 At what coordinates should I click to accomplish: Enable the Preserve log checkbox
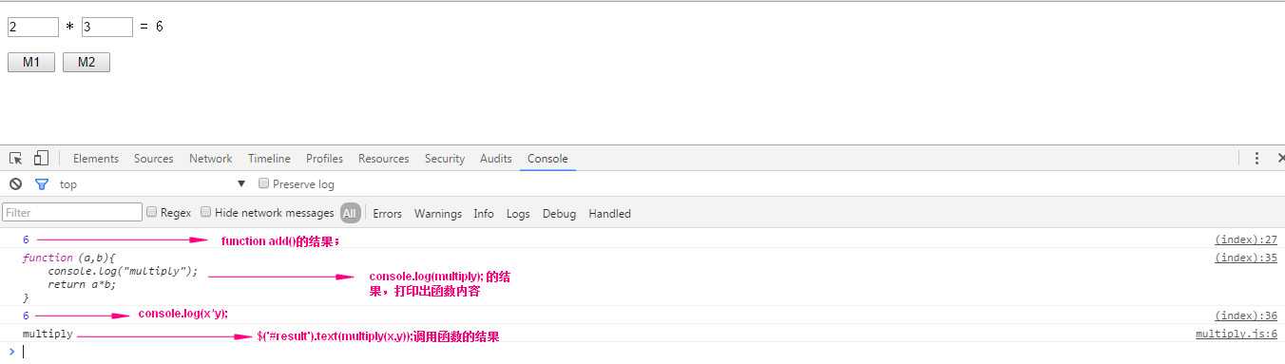point(264,183)
